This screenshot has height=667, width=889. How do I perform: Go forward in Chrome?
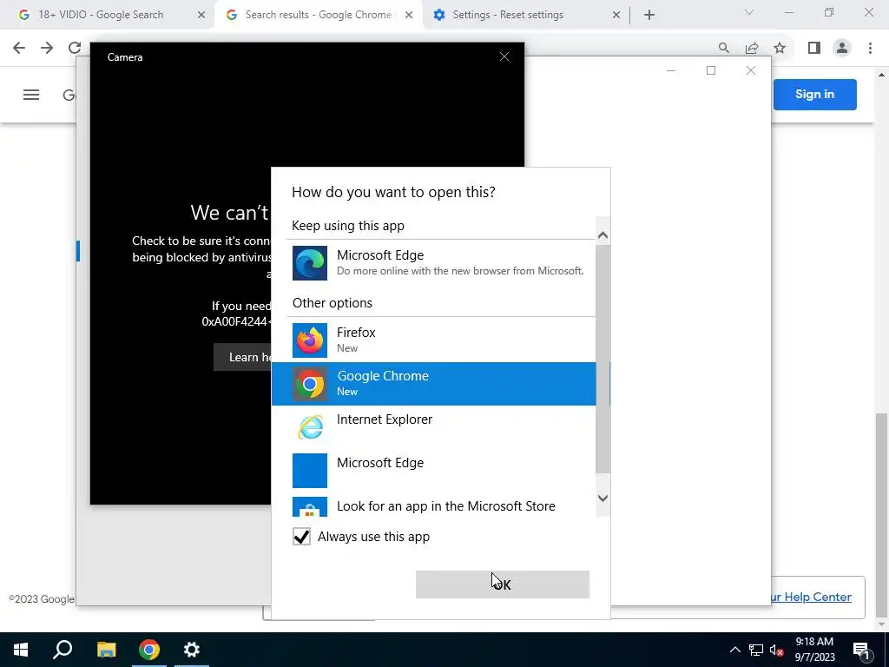click(47, 49)
